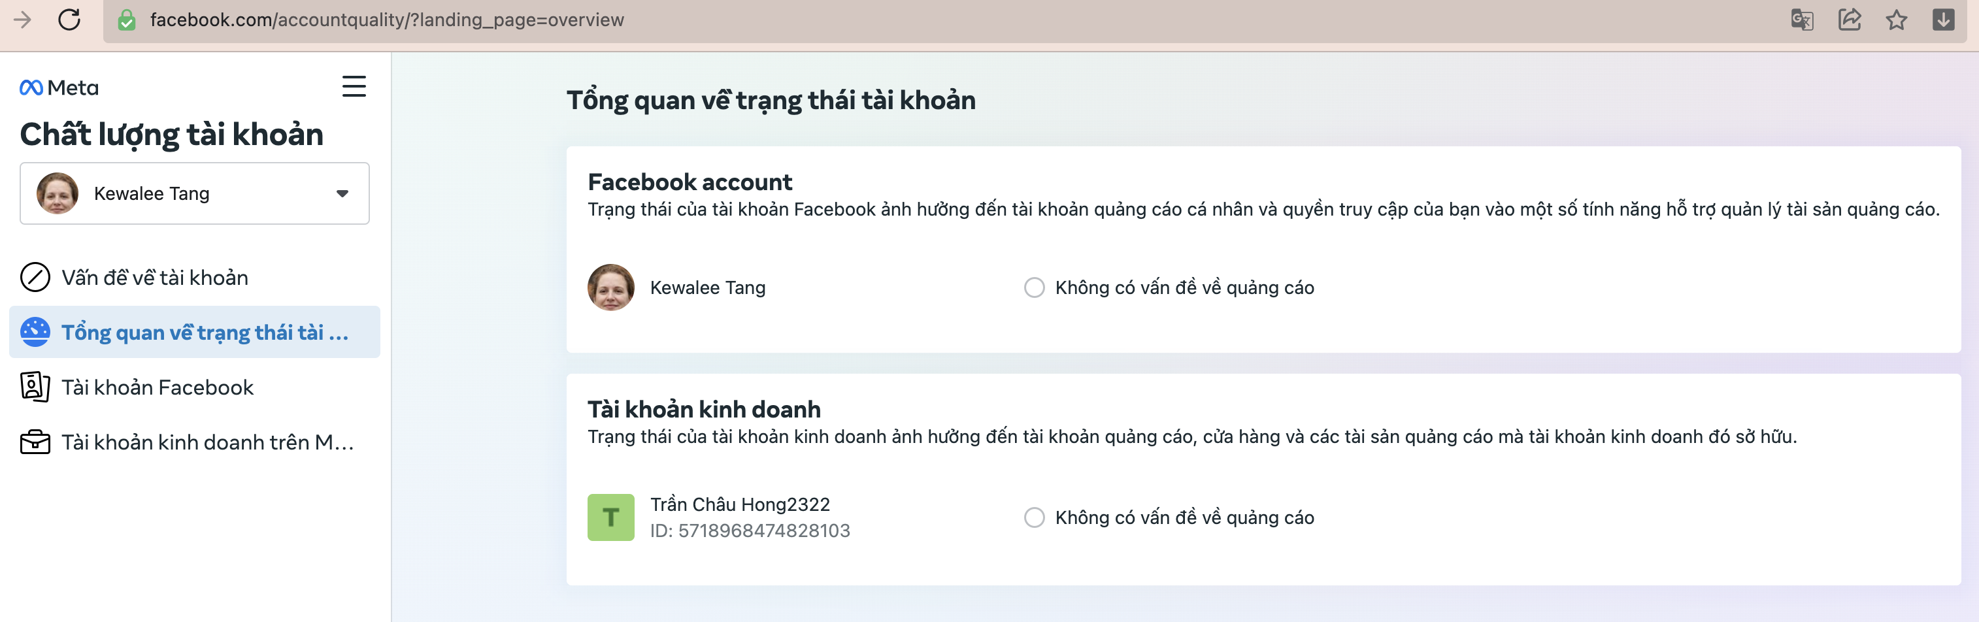Open the downloads icon in browser toolbar
Screen dimensions: 1979x622
1943,19
